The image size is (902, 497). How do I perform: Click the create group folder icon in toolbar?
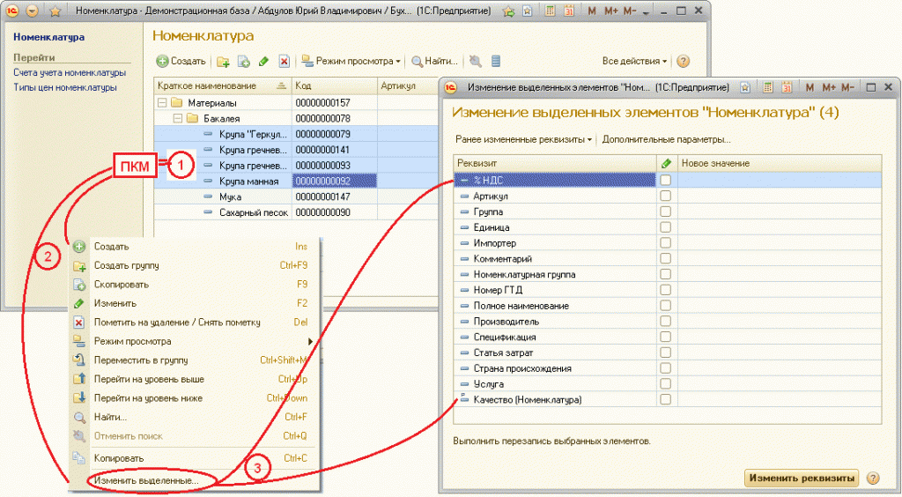click(x=223, y=62)
